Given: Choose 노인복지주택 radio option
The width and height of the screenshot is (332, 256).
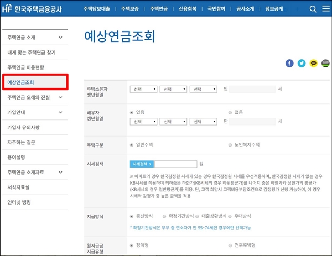Looking at the screenshot, I should click(x=230, y=145).
